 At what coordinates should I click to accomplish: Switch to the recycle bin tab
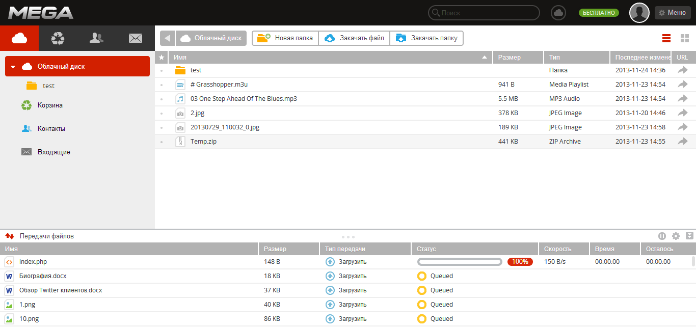point(58,38)
